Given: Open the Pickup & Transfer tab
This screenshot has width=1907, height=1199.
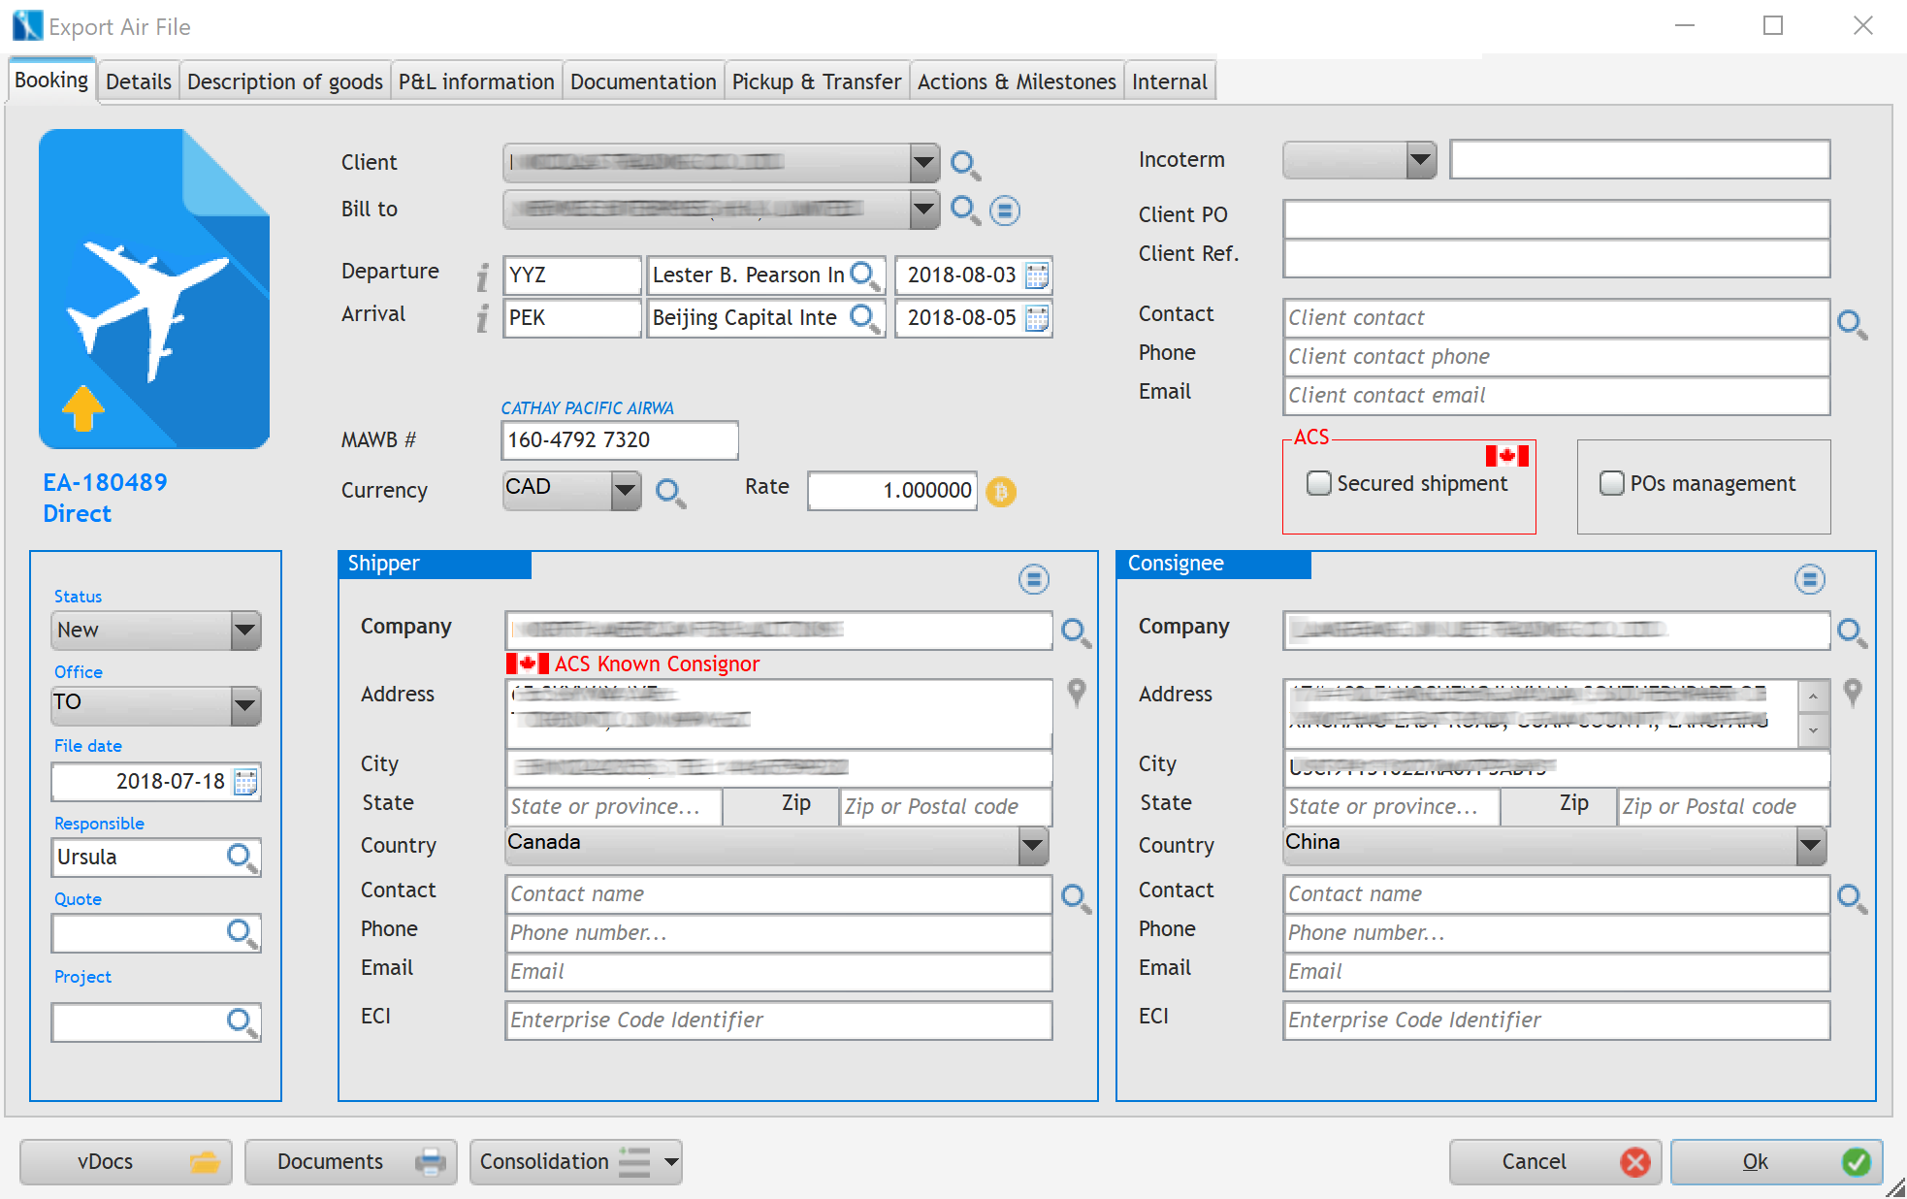Looking at the screenshot, I should point(816,81).
